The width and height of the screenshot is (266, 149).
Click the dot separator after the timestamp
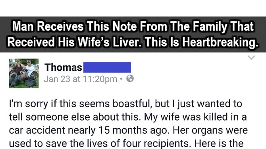pyautogui.click(x=121, y=79)
